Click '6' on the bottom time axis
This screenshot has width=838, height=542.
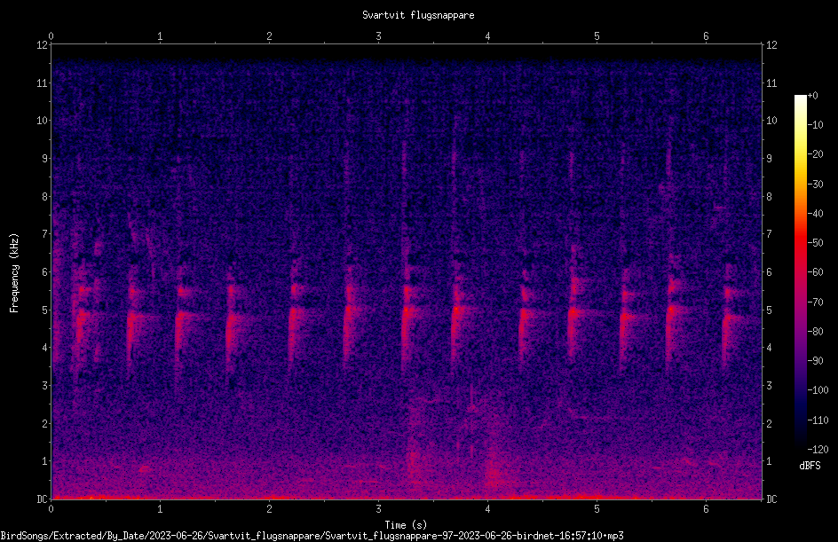(706, 509)
